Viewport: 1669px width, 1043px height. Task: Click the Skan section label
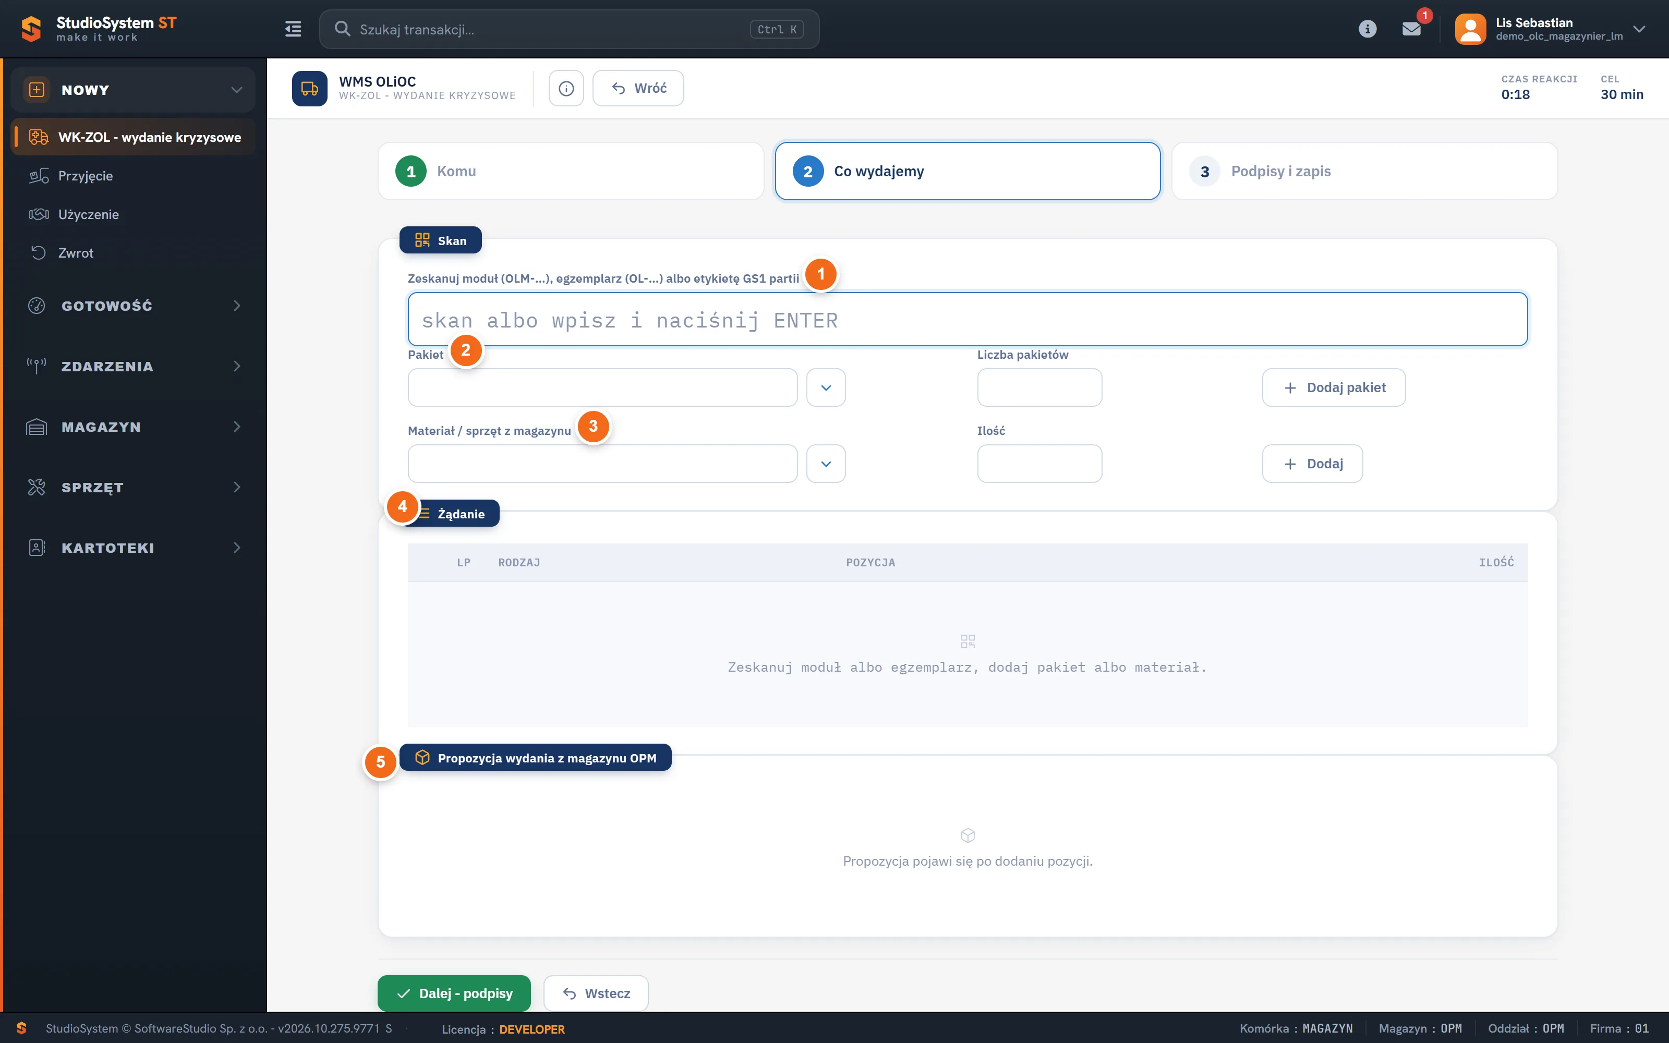[440, 240]
